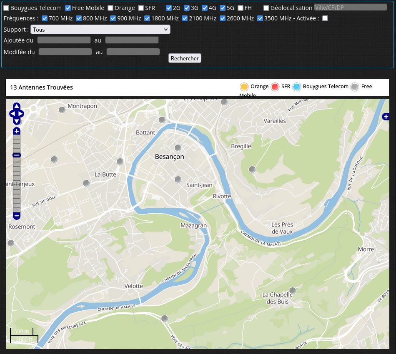Image resolution: width=396 pixels, height=354 pixels.
Task: Click the zoom slider handle on the map
Action: (17, 155)
